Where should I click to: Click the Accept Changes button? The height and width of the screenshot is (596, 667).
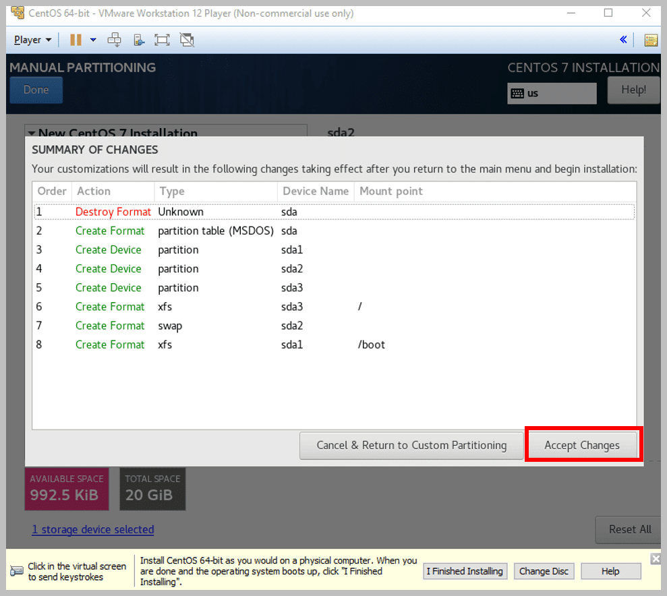pyautogui.click(x=582, y=445)
